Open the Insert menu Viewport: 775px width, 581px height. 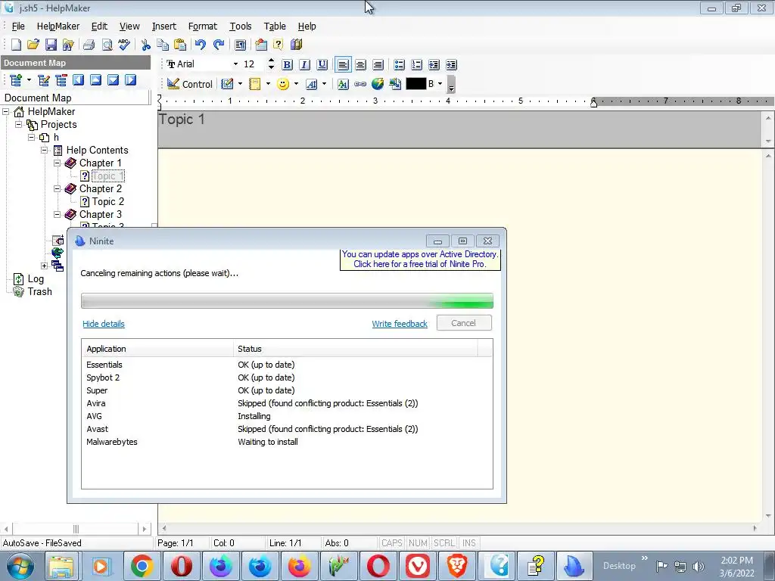click(164, 26)
